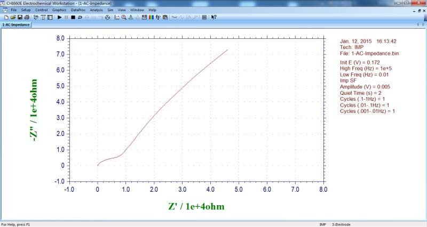427x227 pixels.
Task: Click the Smoothing curve icon
Action: [175, 17]
